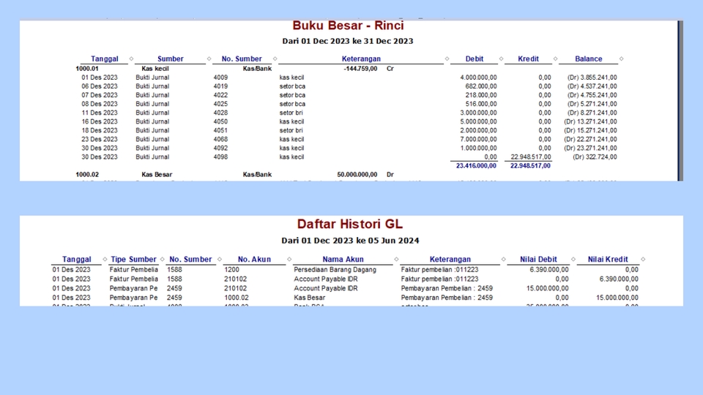703x395 pixels.
Task: Click diamond handle after Tanggal in Buku Besar
Action: click(x=131, y=59)
